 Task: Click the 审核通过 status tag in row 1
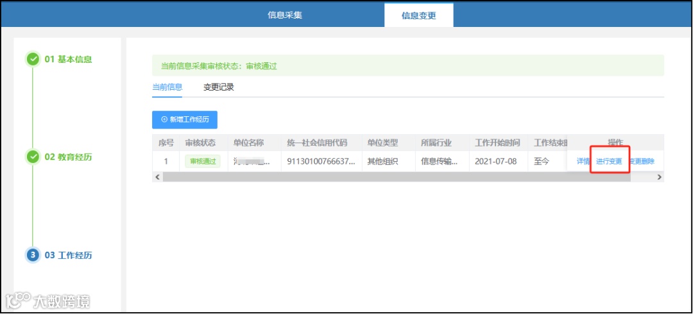click(x=202, y=161)
